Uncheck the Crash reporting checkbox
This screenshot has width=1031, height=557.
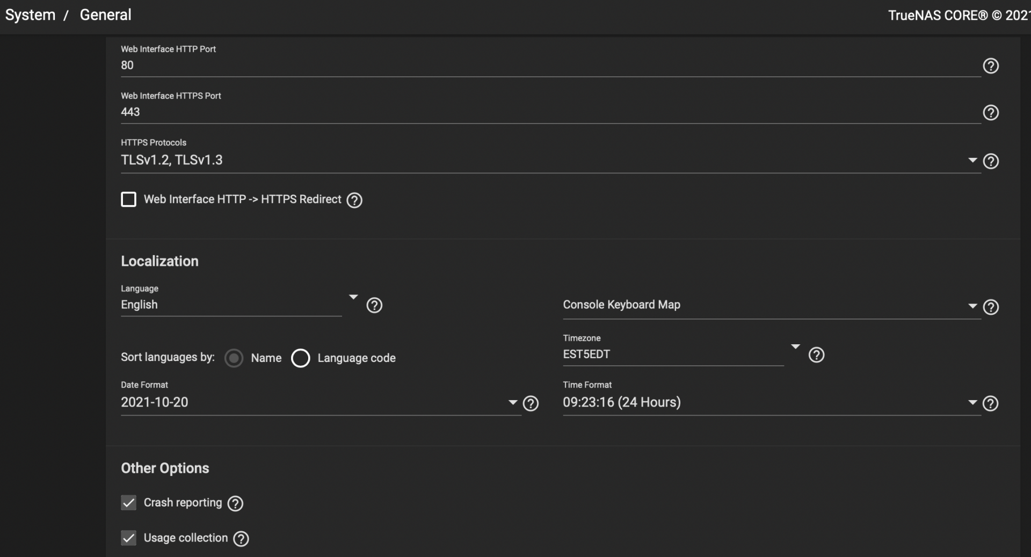click(129, 503)
